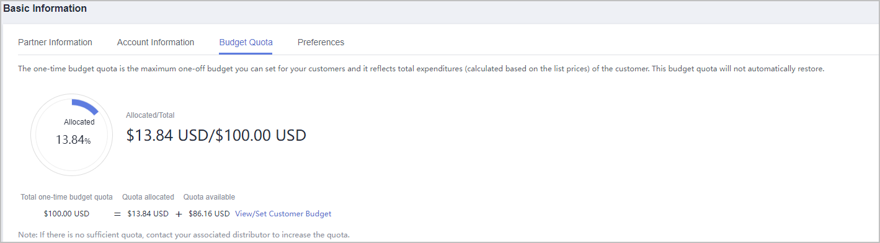880x243 pixels.
Task: Click the Total one-time budget quota label
Action: [x=67, y=197]
